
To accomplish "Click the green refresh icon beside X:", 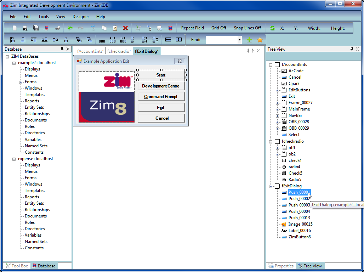I will click(x=272, y=28).
